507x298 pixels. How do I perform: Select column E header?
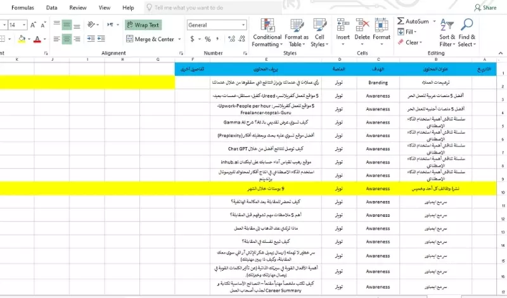[x=266, y=60]
